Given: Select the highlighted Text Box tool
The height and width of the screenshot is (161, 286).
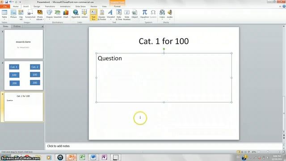Looking at the screenshot, I should pos(93,15).
